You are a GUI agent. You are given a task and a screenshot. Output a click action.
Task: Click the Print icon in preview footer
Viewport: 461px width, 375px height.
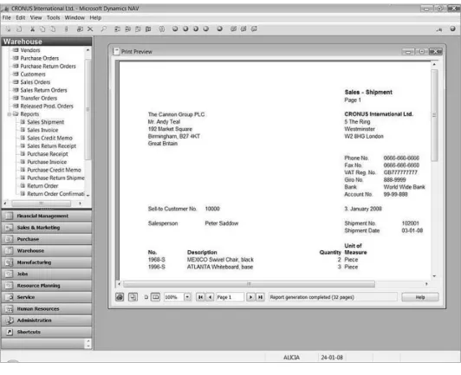[120, 297]
